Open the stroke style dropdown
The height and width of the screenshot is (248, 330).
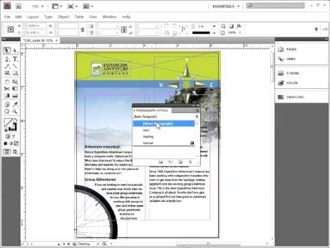214,33
